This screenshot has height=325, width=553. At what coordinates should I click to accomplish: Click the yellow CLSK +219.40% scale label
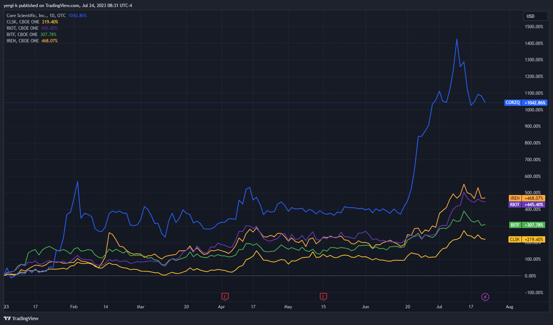527,240
